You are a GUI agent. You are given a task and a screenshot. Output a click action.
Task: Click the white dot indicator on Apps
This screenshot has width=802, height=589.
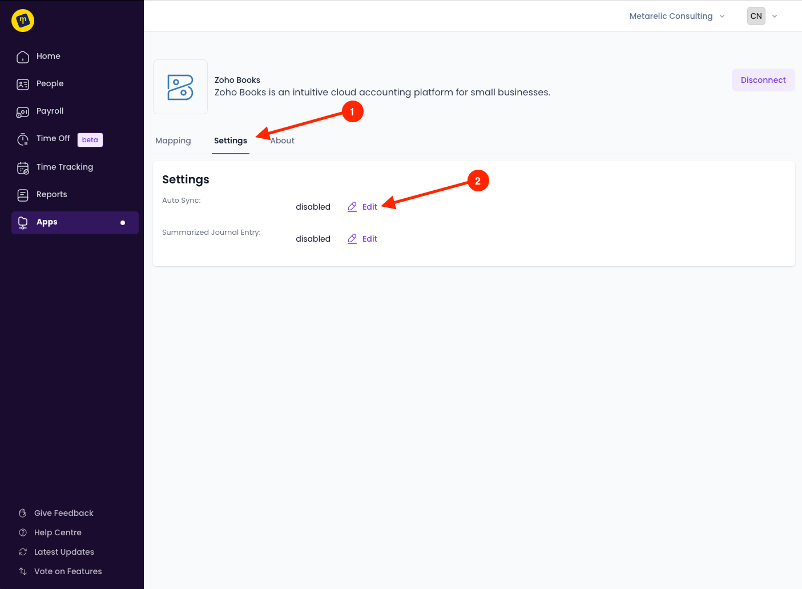[123, 223]
